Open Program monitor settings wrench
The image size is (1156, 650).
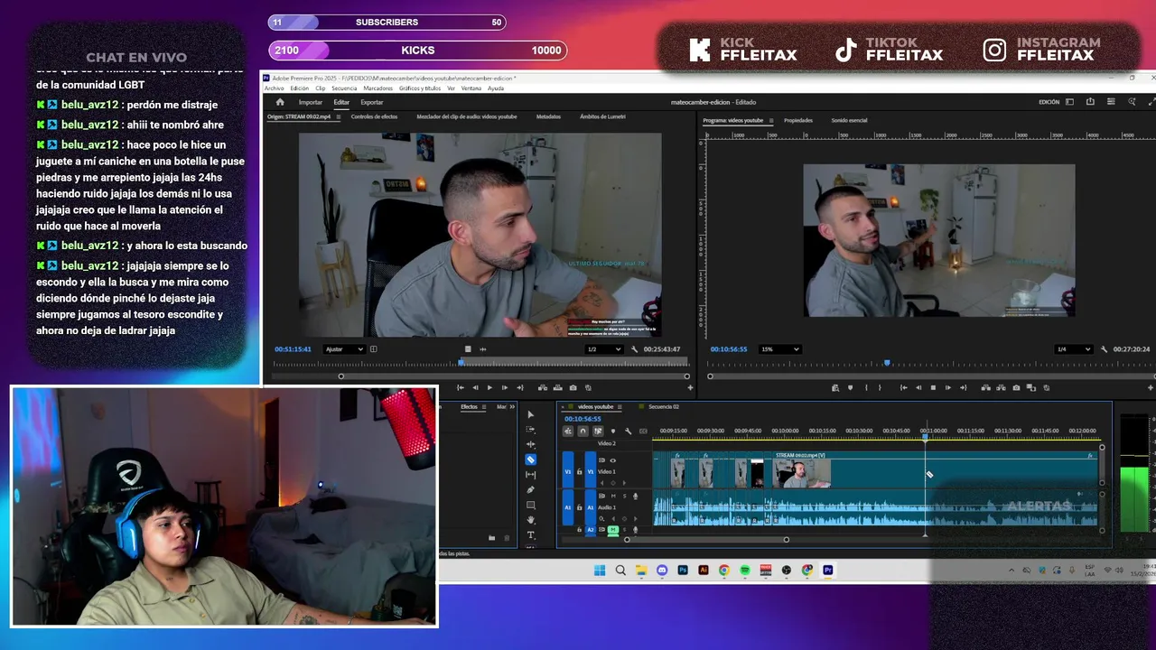click(1104, 349)
